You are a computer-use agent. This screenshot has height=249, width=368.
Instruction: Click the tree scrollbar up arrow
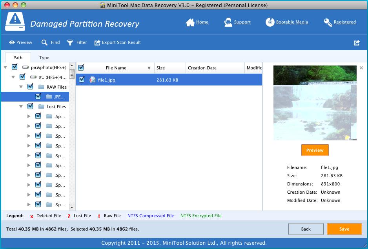pyautogui.click(x=72, y=65)
